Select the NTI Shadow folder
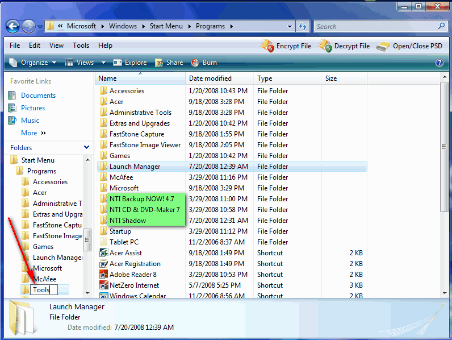The image size is (452, 340). click(x=128, y=221)
